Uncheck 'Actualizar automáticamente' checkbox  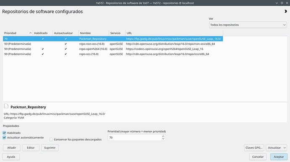click(4, 137)
